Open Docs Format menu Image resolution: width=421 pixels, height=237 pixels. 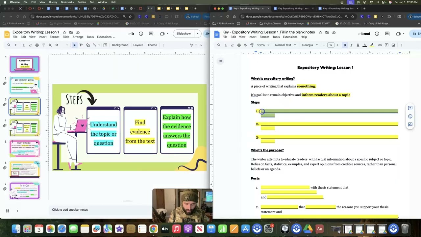pos(264,37)
